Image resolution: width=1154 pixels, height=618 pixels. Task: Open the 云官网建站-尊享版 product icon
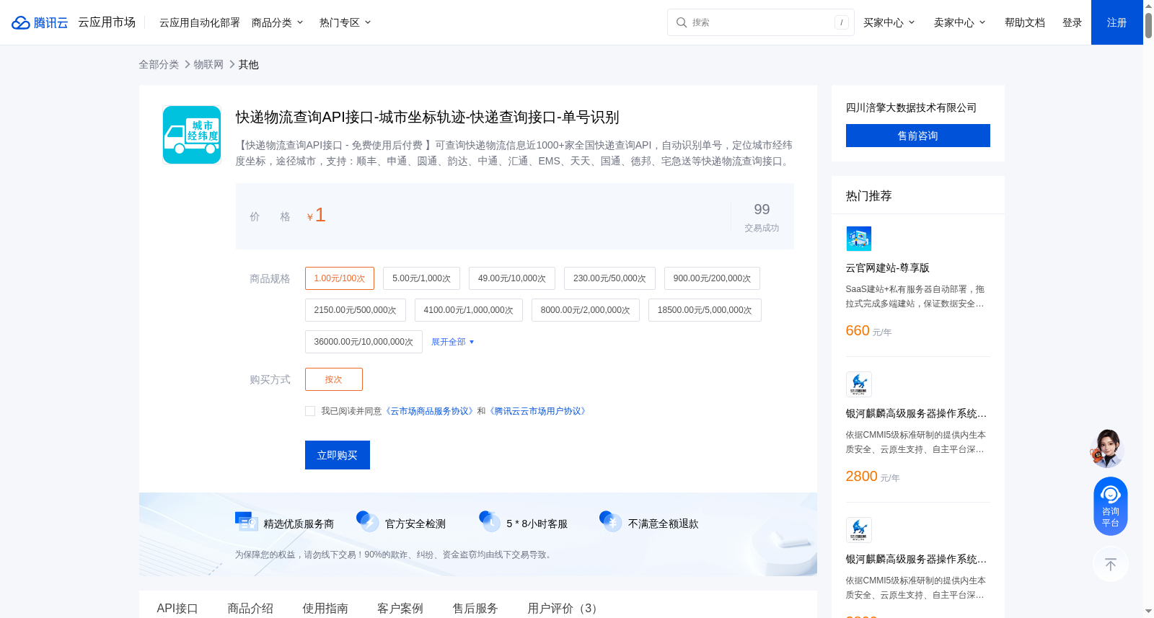[858, 239]
